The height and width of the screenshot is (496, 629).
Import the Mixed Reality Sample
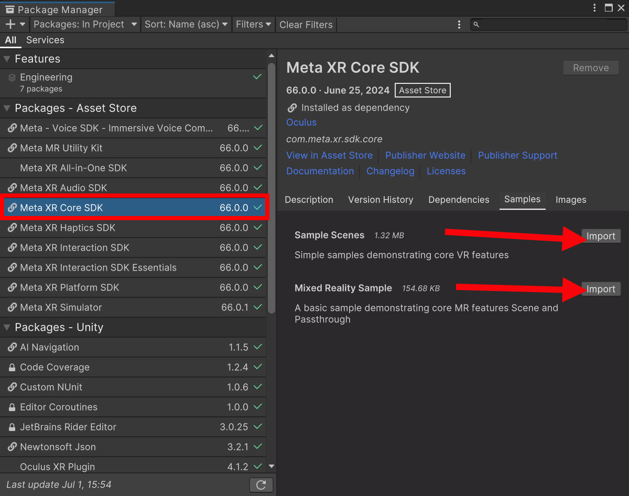pos(601,289)
